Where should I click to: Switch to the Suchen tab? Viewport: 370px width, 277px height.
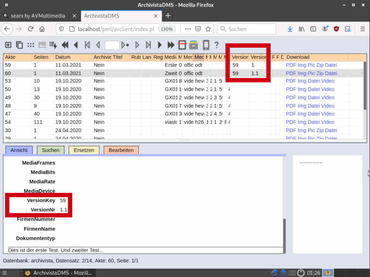click(x=51, y=150)
